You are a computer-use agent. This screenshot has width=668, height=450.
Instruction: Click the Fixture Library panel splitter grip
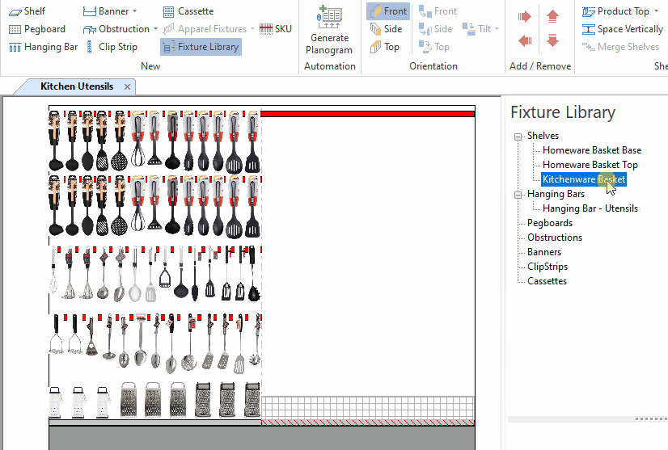pyautogui.click(x=651, y=419)
